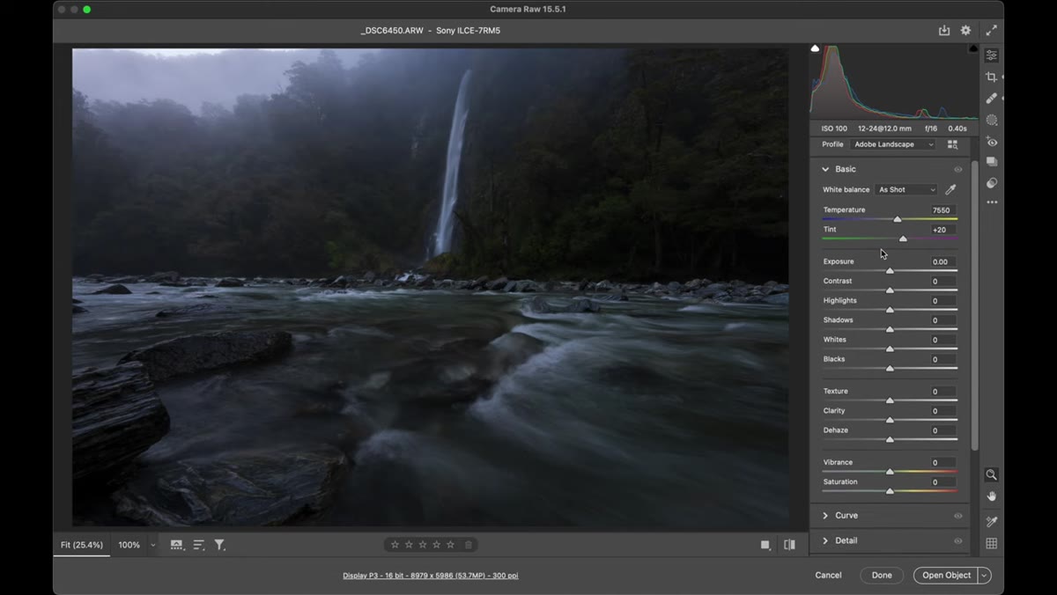Click Cancel
1057x595 pixels.
[828, 576]
